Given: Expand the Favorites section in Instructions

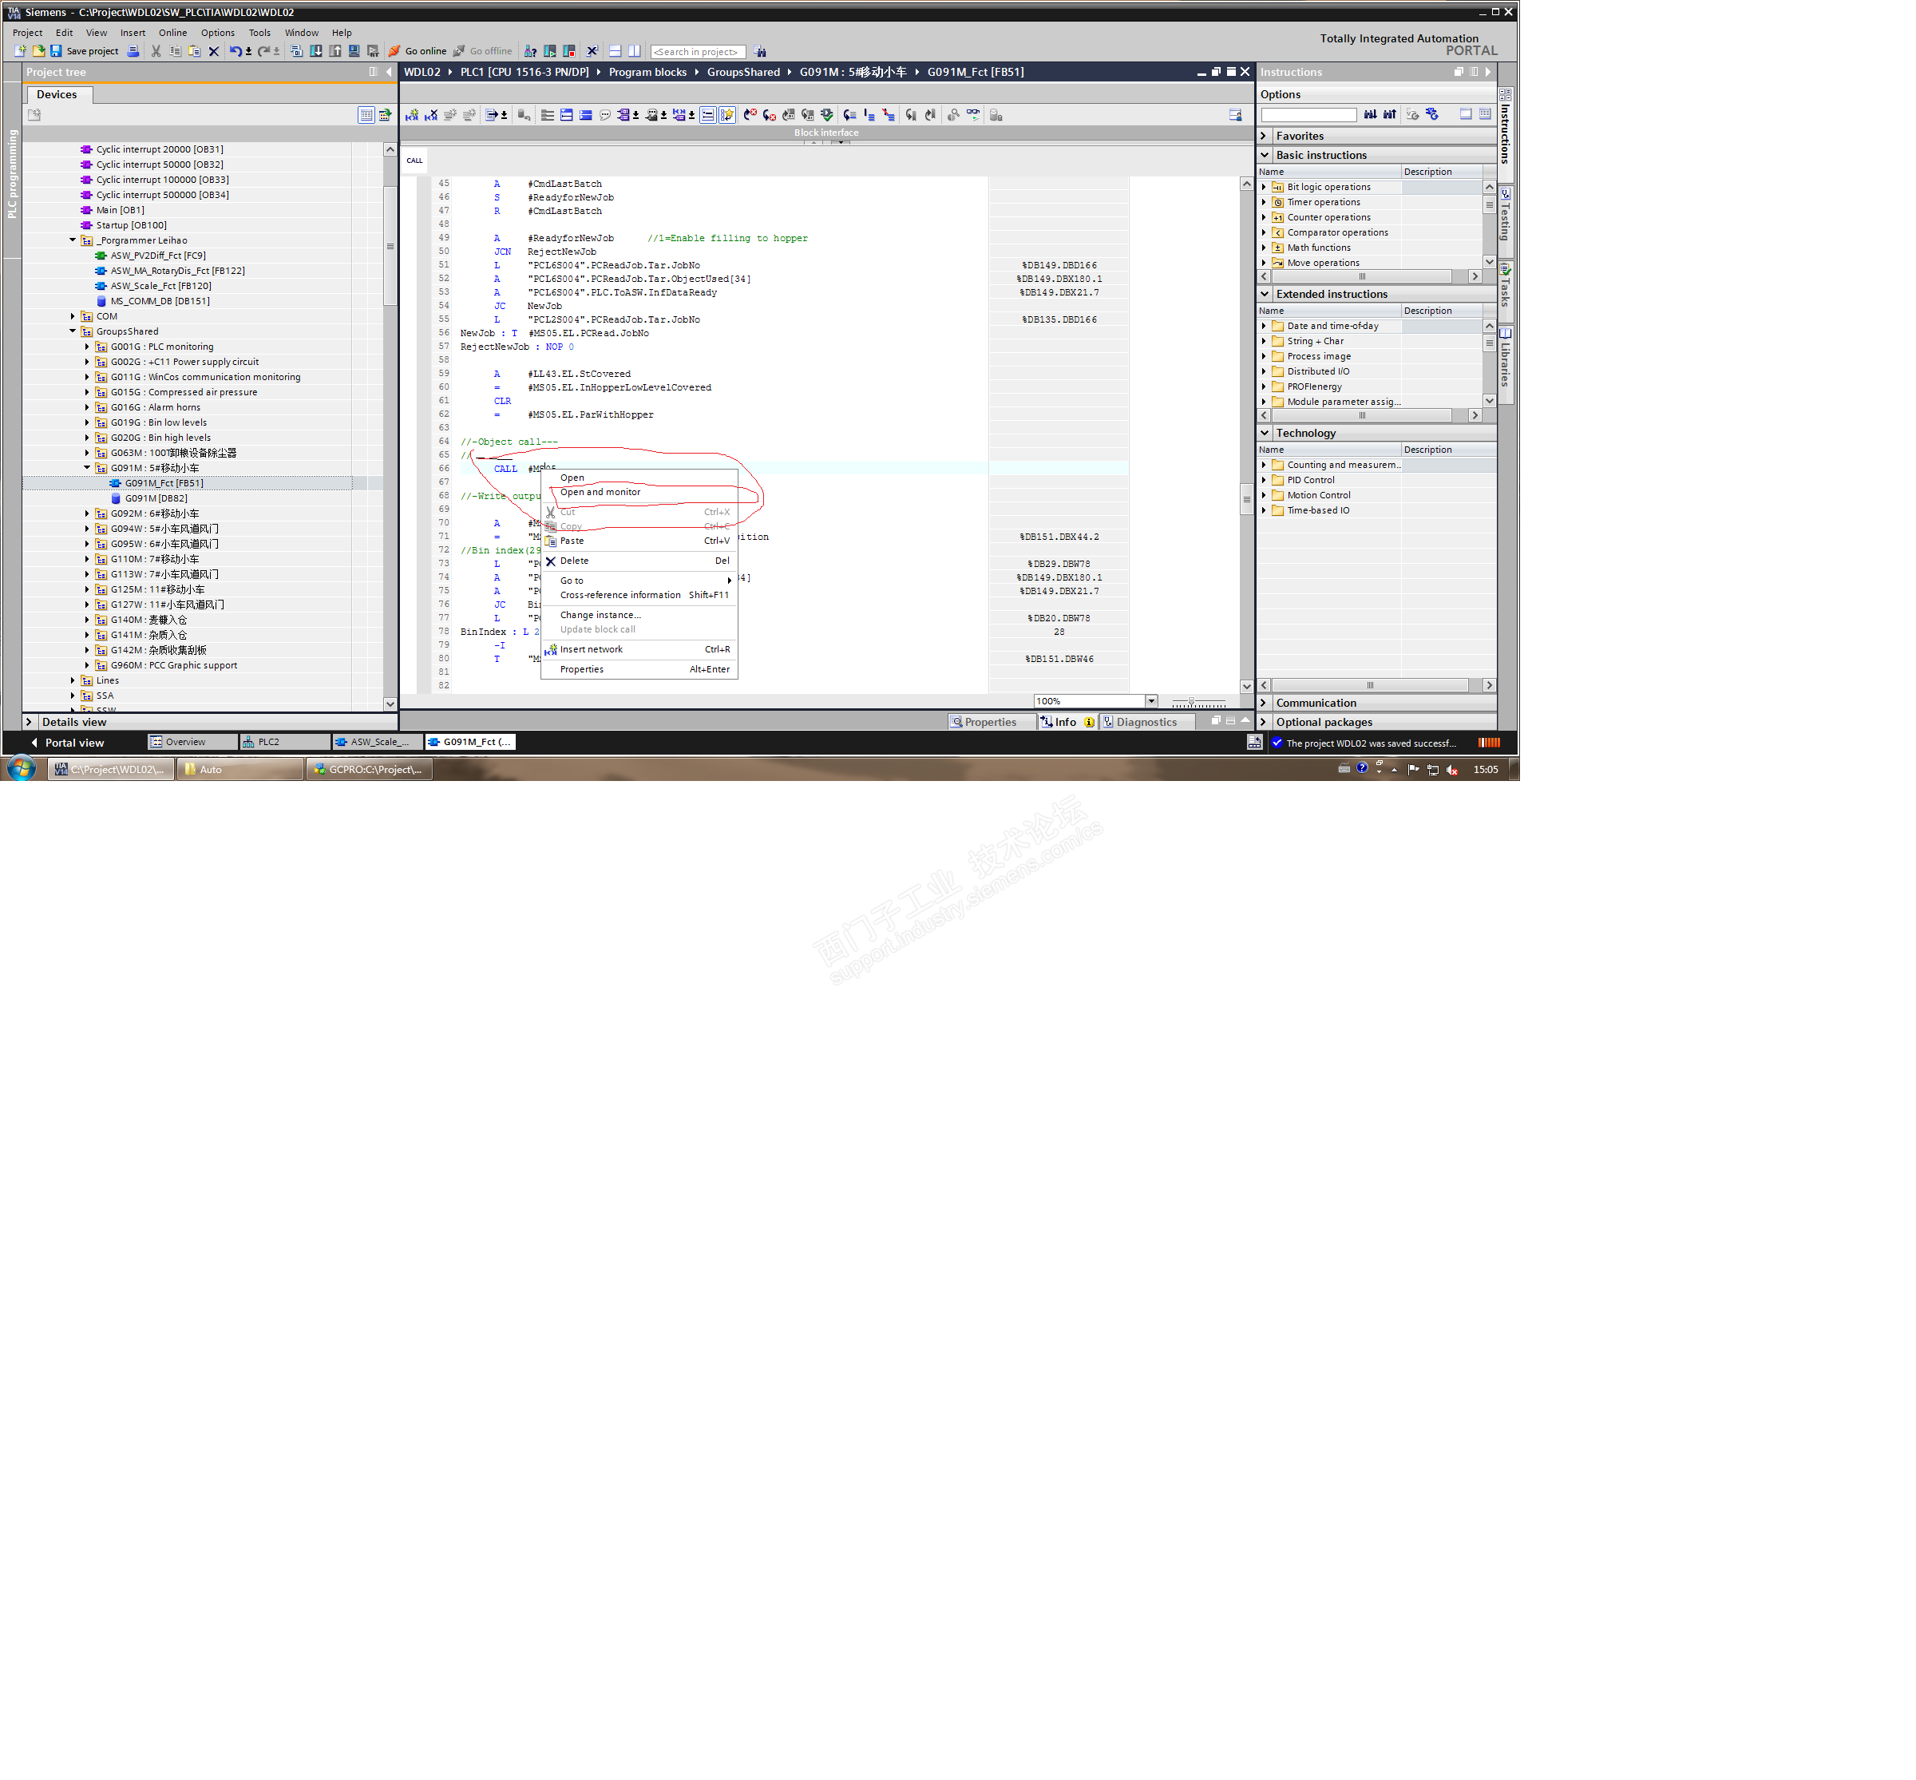Looking at the screenshot, I should 1265,136.
